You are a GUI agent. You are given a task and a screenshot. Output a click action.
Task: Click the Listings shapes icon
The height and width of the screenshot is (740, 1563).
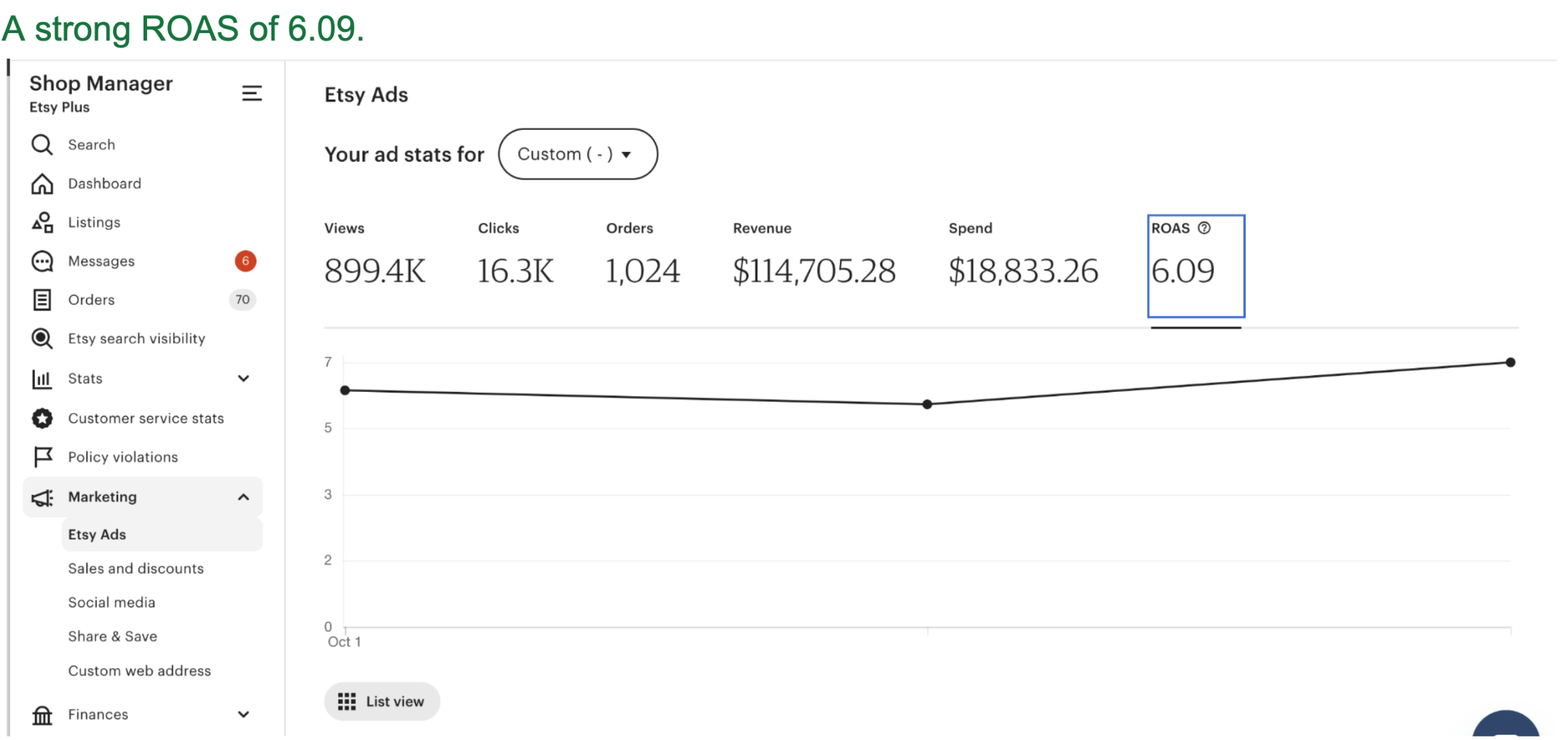click(42, 222)
